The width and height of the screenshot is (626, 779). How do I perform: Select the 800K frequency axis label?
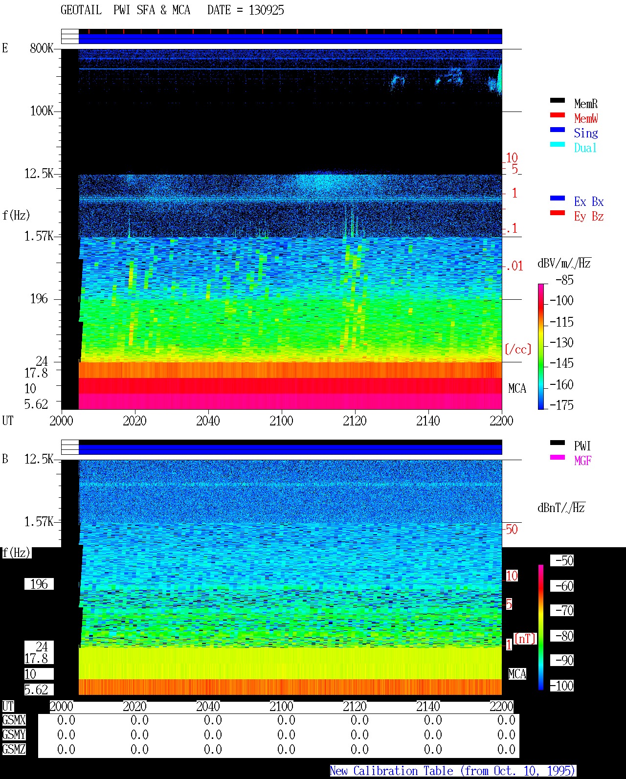click(42, 48)
